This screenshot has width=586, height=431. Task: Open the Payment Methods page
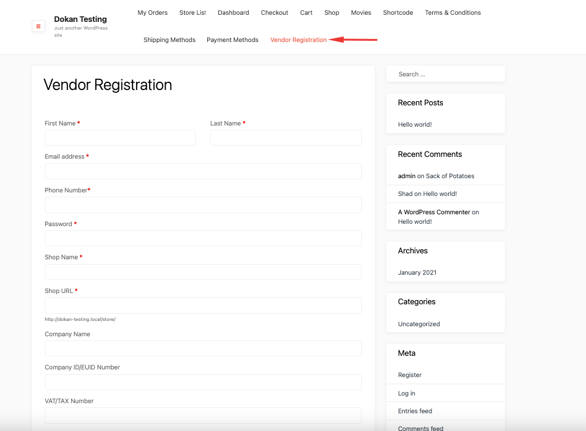pos(232,40)
